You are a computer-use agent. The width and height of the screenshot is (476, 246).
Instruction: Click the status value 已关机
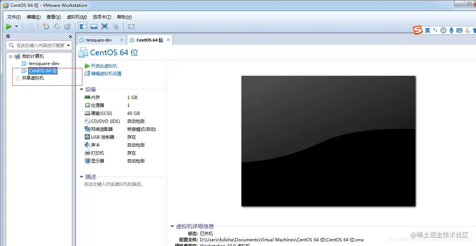(x=206, y=234)
